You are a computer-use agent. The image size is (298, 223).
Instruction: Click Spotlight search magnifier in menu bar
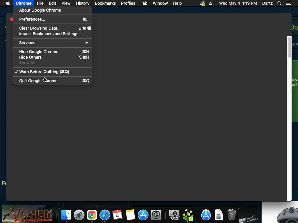(x=279, y=3)
